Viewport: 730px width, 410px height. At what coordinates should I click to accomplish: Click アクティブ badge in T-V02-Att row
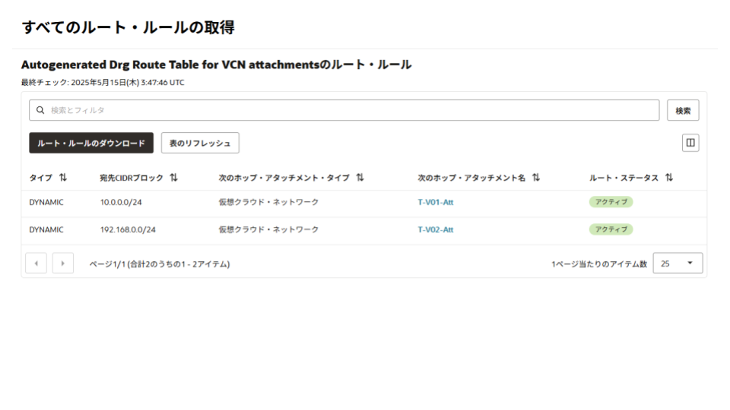pyautogui.click(x=611, y=229)
